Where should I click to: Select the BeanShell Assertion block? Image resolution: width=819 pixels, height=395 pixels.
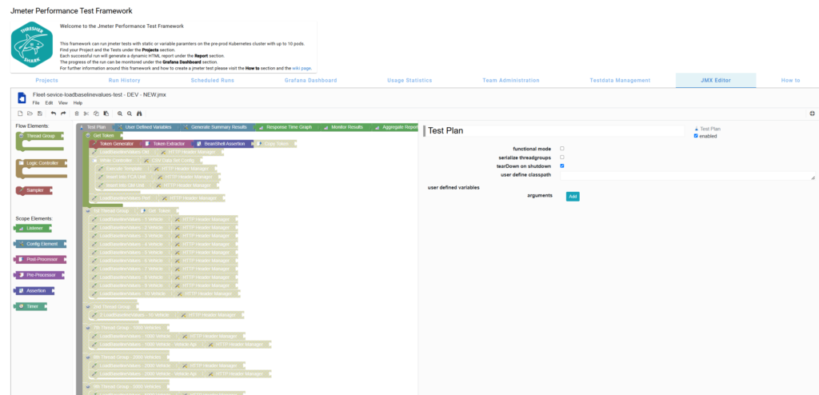pyautogui.click(x=224, y=144)
